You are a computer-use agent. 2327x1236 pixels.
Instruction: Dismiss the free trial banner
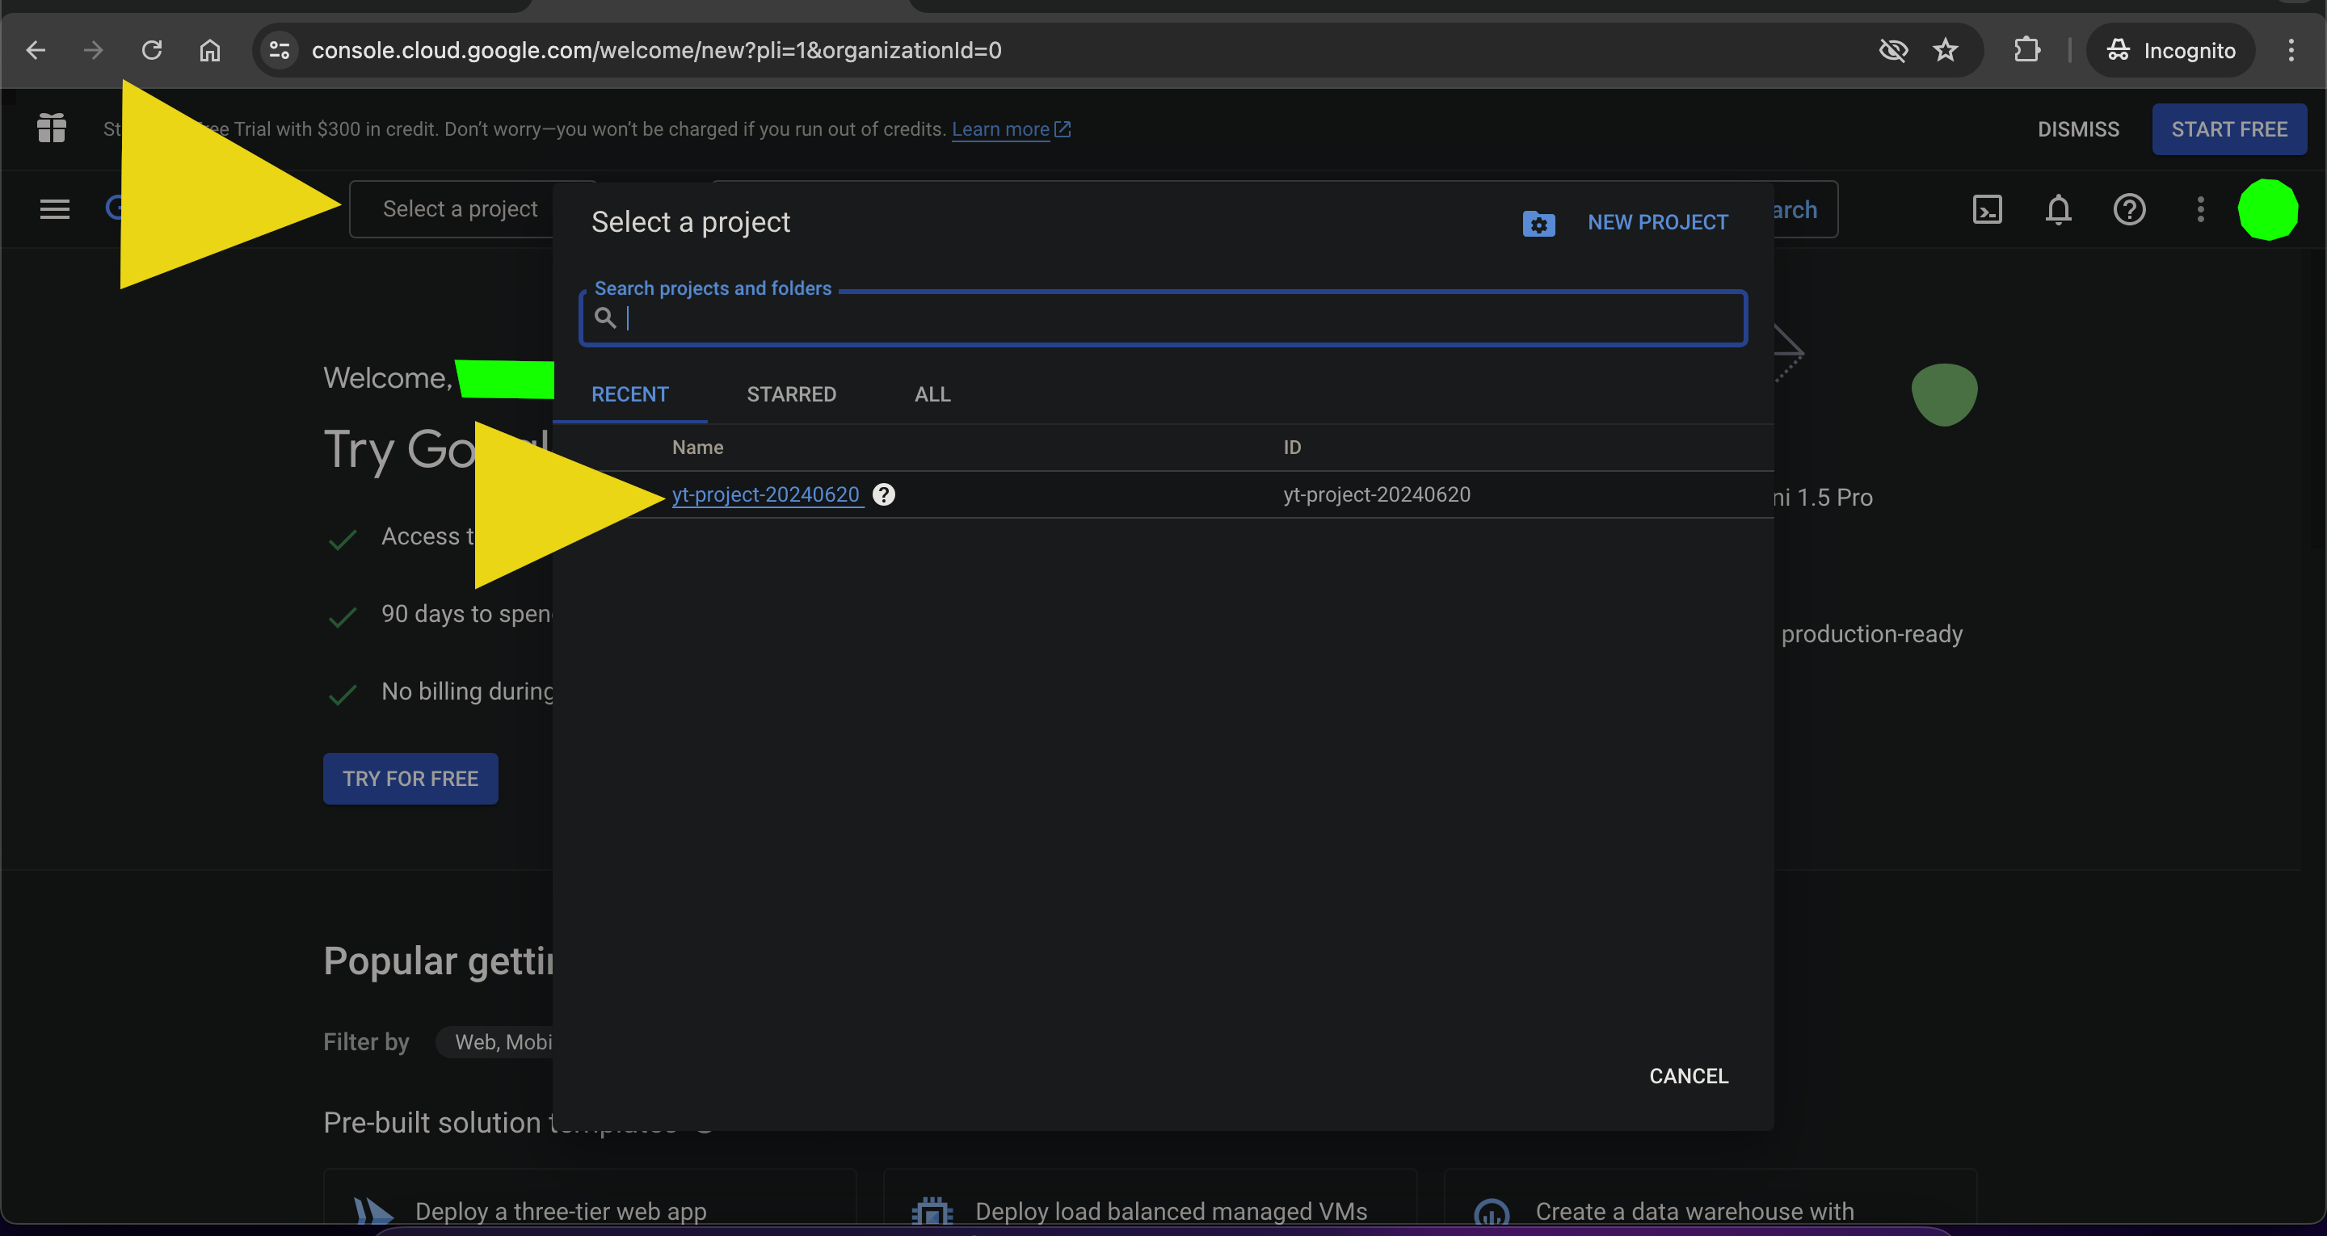[x=2077, y=129]
